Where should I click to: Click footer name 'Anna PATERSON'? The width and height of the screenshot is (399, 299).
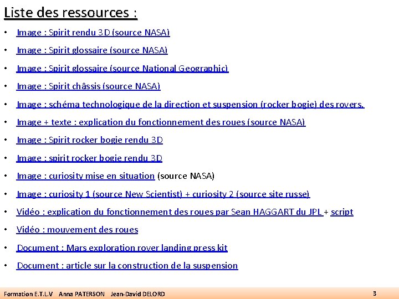(81, 294)
